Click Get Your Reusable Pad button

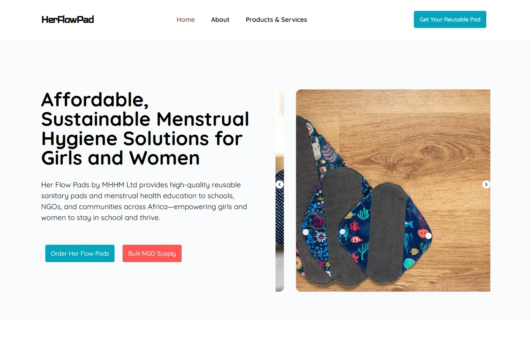450,19
